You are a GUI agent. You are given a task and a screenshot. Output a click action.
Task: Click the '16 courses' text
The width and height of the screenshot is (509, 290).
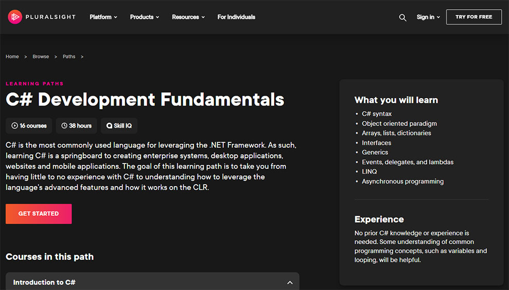(x=33, y=125)
